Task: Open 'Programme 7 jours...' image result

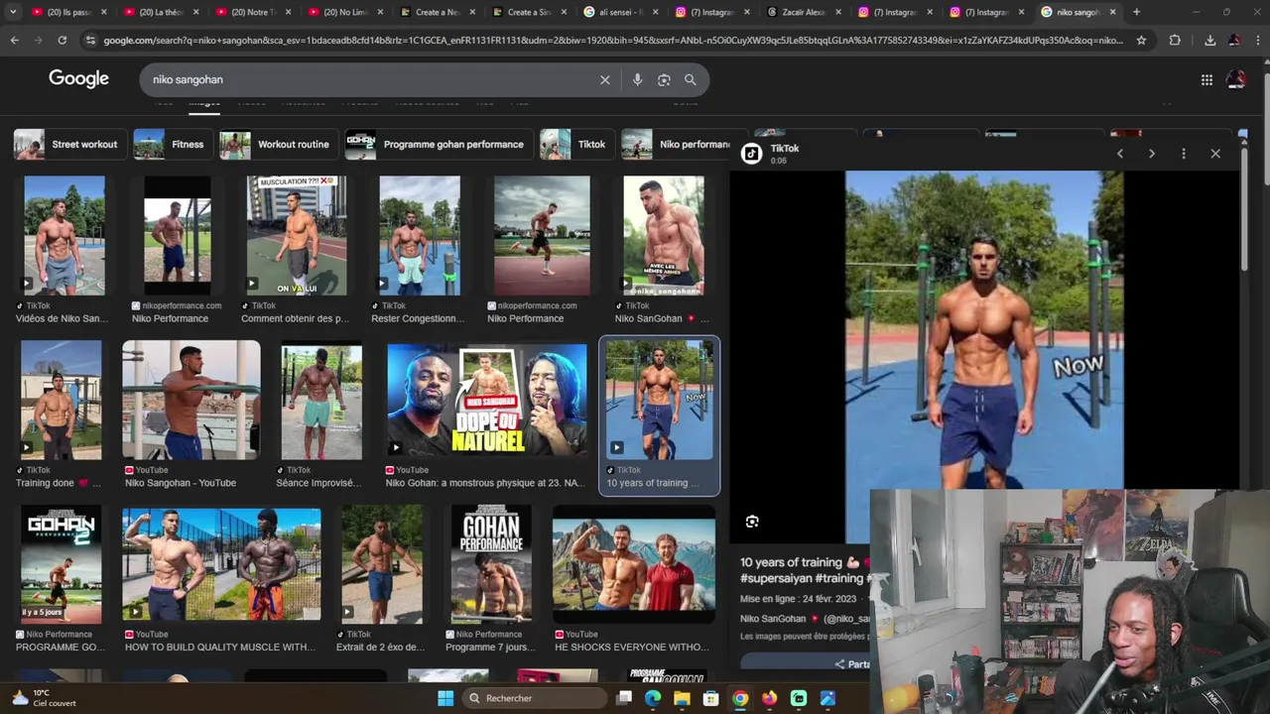Action: coord(491,565)
